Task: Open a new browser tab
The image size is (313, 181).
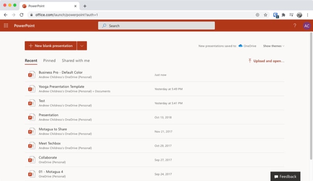Action: point(85,6)
